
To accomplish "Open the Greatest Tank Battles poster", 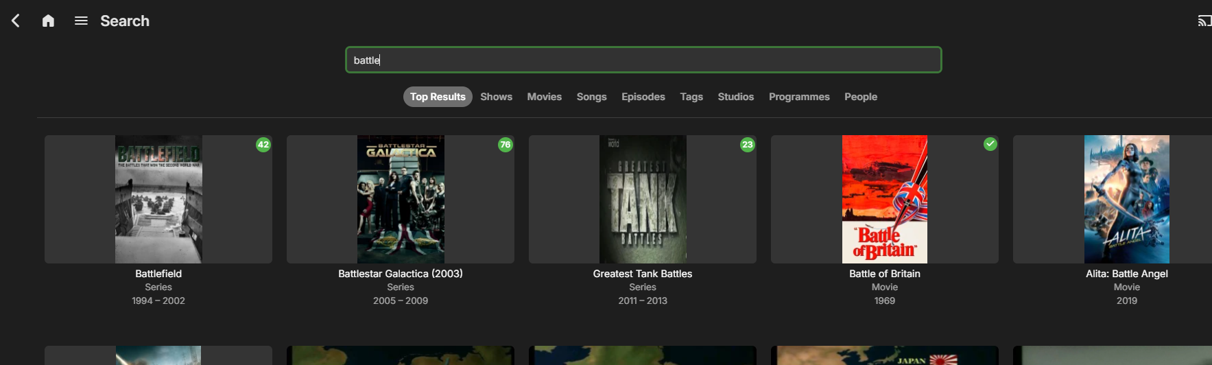I will click(643, 199).
